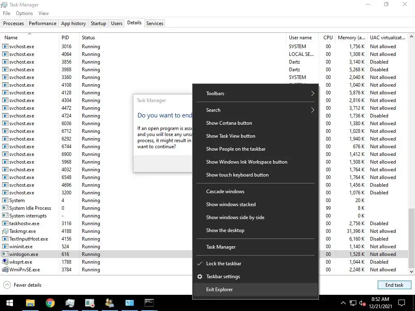
Task: Open the View menu
Action: [43, 13]
